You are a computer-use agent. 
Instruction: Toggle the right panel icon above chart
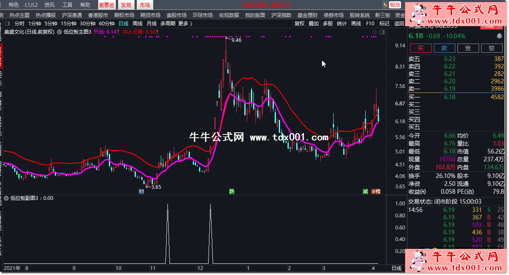point(382,32)
